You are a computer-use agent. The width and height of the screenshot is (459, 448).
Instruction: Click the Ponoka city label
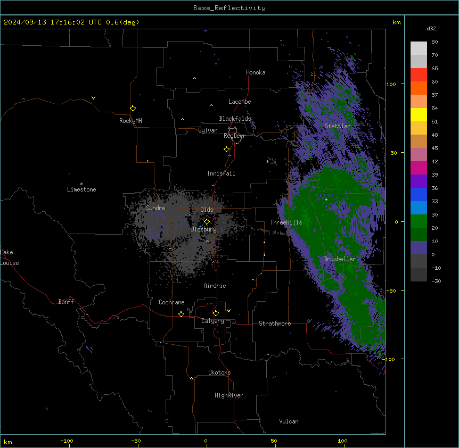256,72
